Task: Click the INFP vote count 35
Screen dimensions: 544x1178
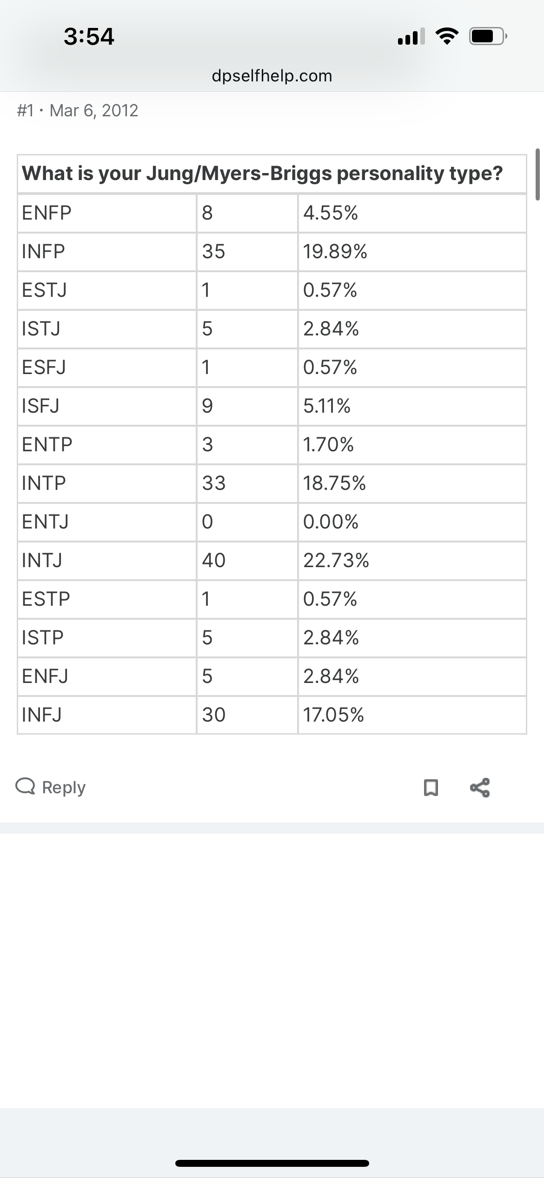Action: pyautogui.click(x=213, y=251)
